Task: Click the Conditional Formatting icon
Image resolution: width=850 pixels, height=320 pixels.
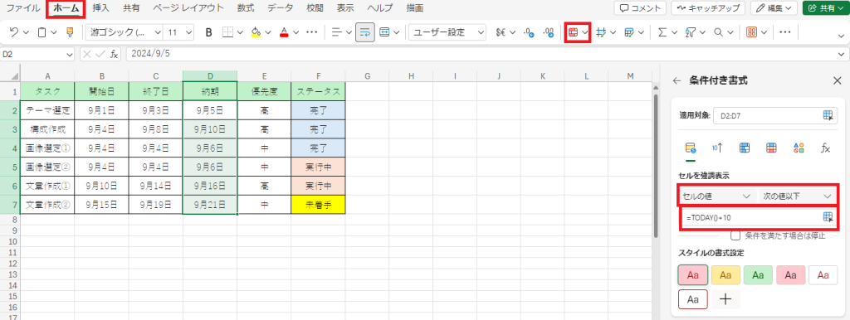Action: pyautogui.click(x=573, y=32)
